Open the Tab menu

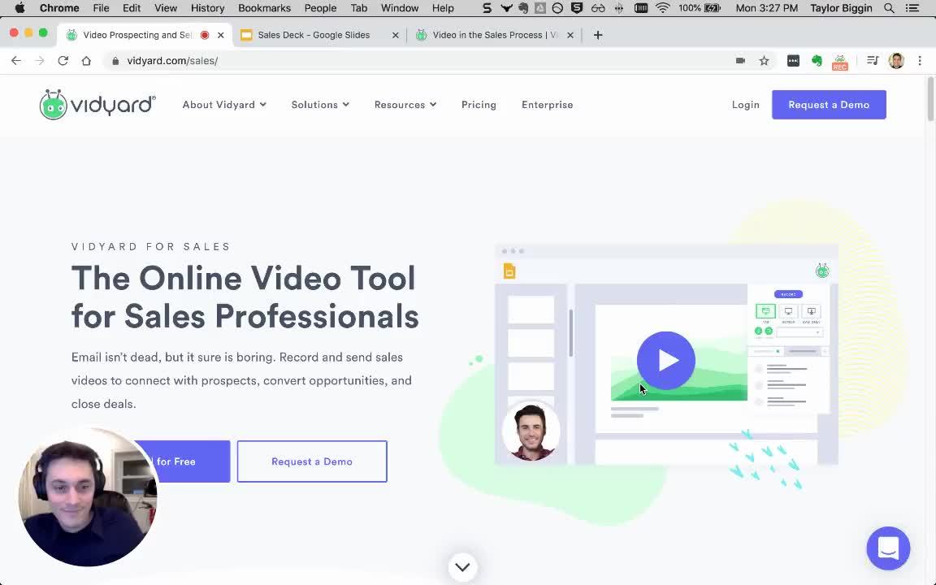pyautogui.click(x=359, y=8)
